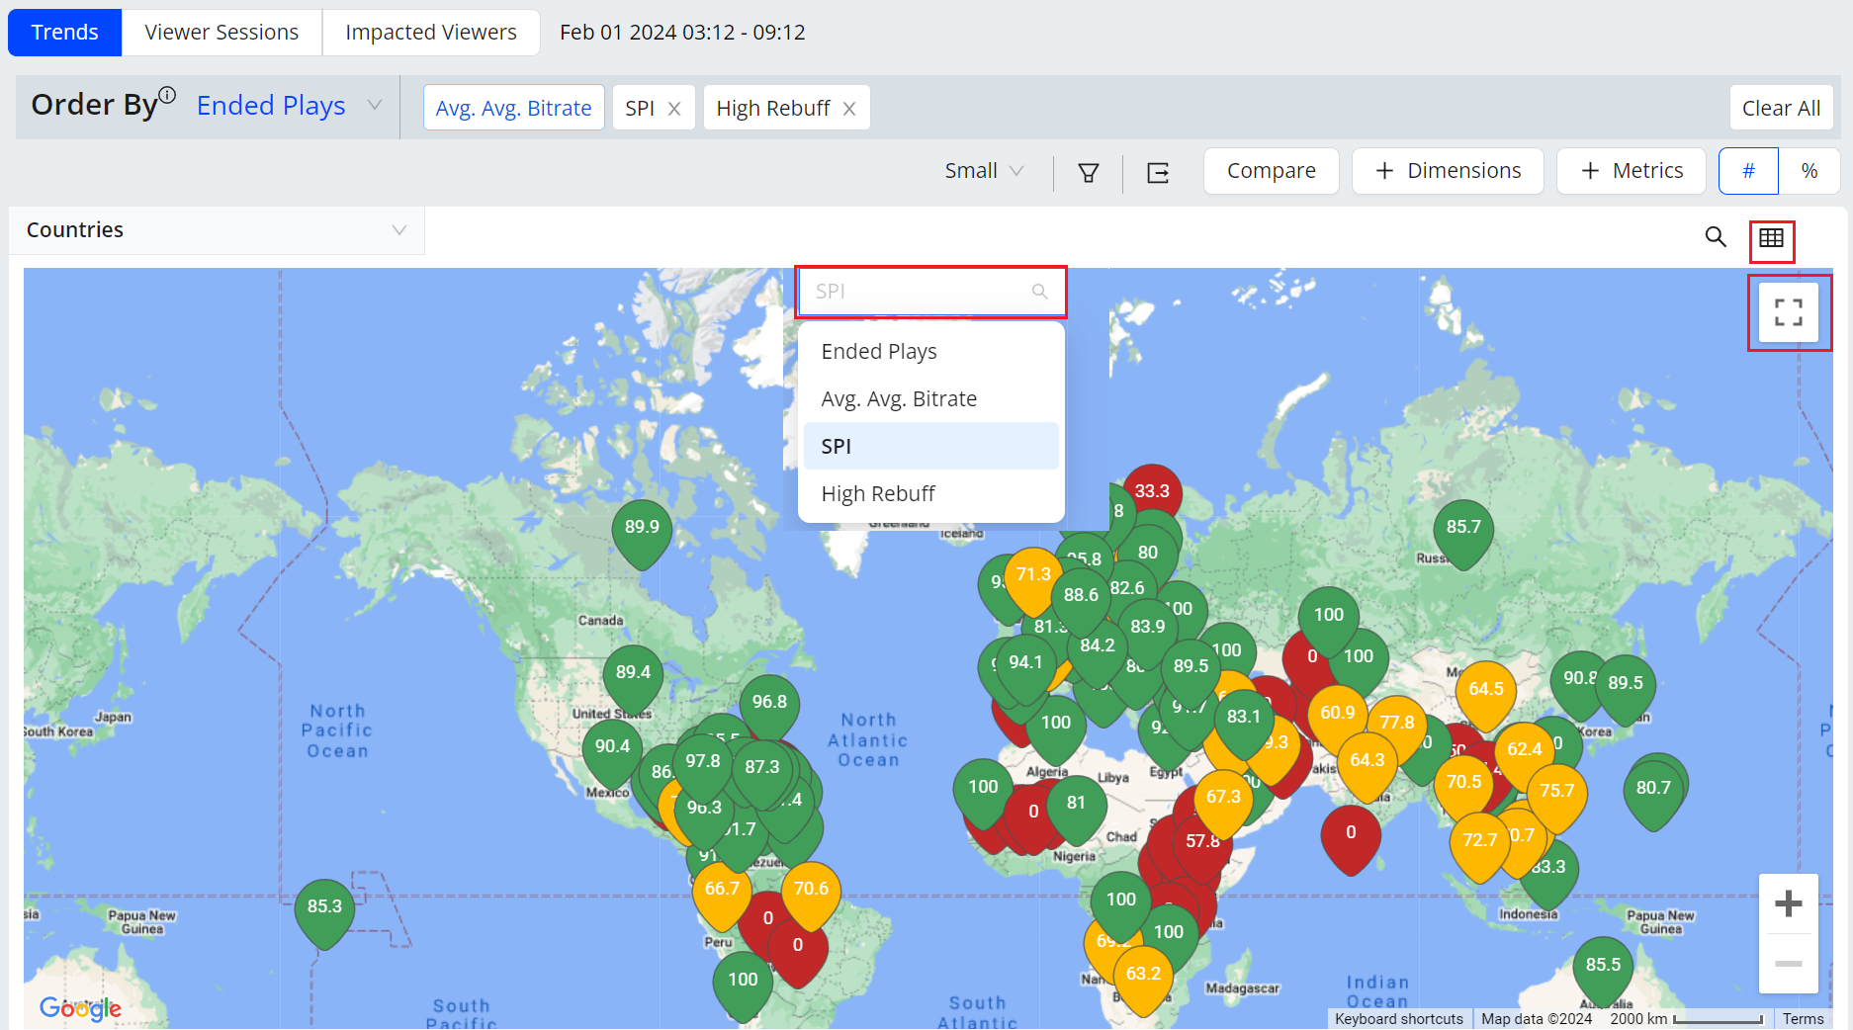Toggle number display mode (#)
This screenshot has height=1030, width=1853.
[1748, 171]
